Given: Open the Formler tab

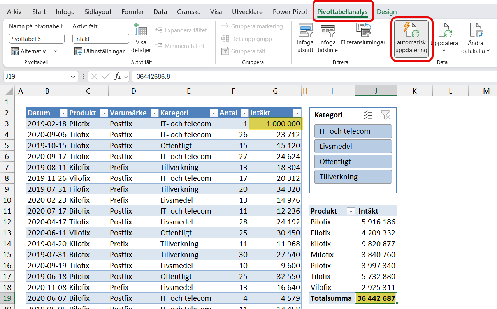Looking at the screenshot, I should click(133, 12).
